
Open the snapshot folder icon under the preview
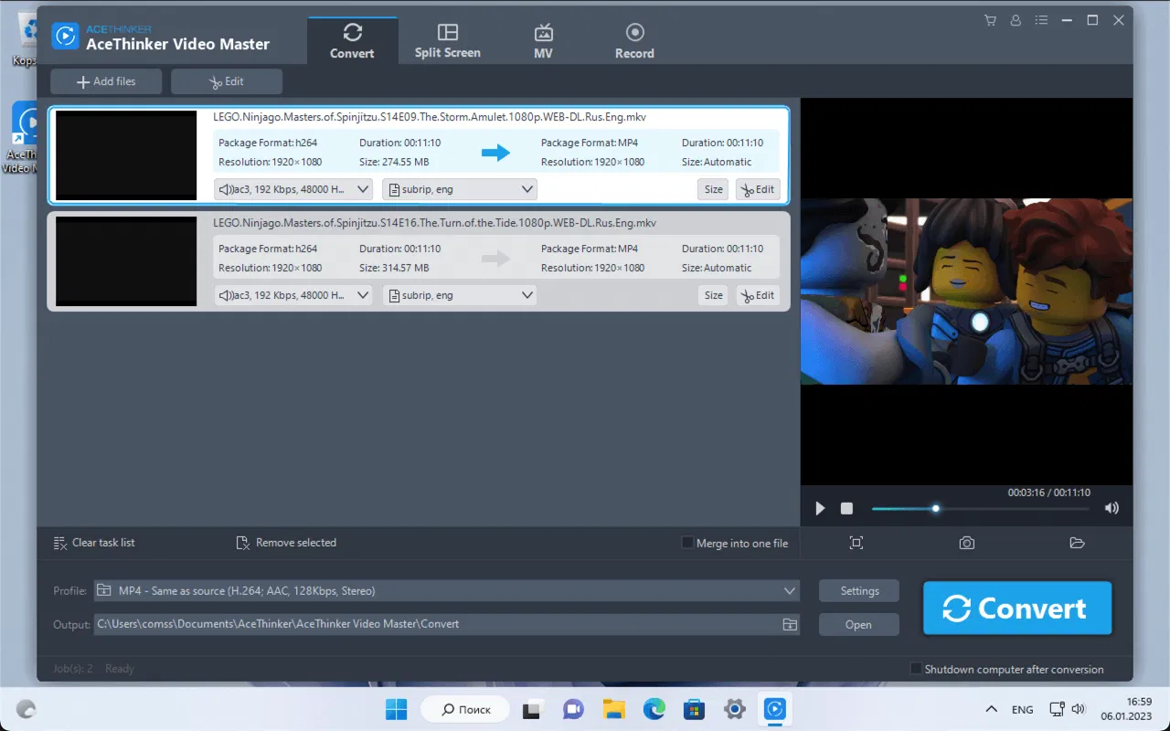1077,543
